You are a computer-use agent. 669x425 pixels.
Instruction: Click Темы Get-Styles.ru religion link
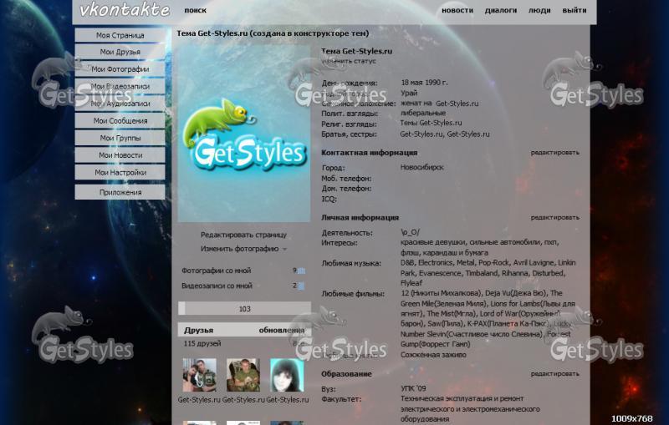431,123
